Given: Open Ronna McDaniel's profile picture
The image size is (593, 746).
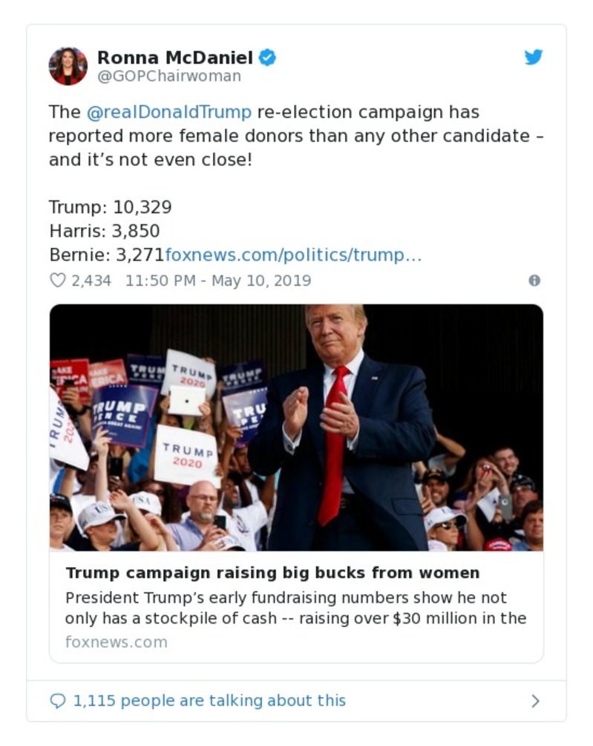Looking at the screenshot, I should (68, 65).
